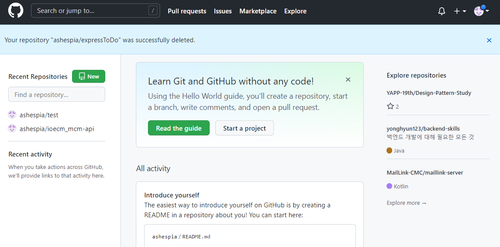The height and width of the screenshot is (247, 500).
Task: Click the Recent Repositories heading
Action: 38,77
